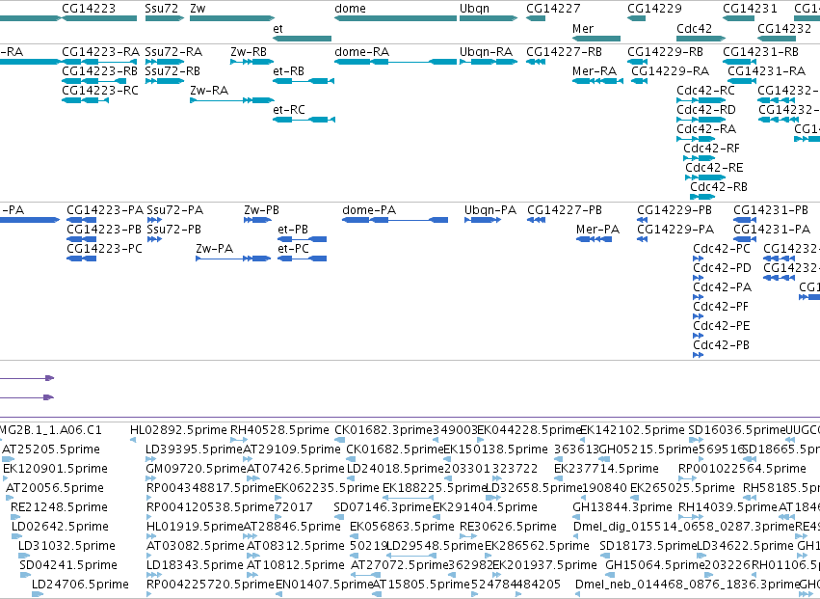Click protein Zw-PA
The height and width of the screenshot is (599, 820).
[233, 259]
